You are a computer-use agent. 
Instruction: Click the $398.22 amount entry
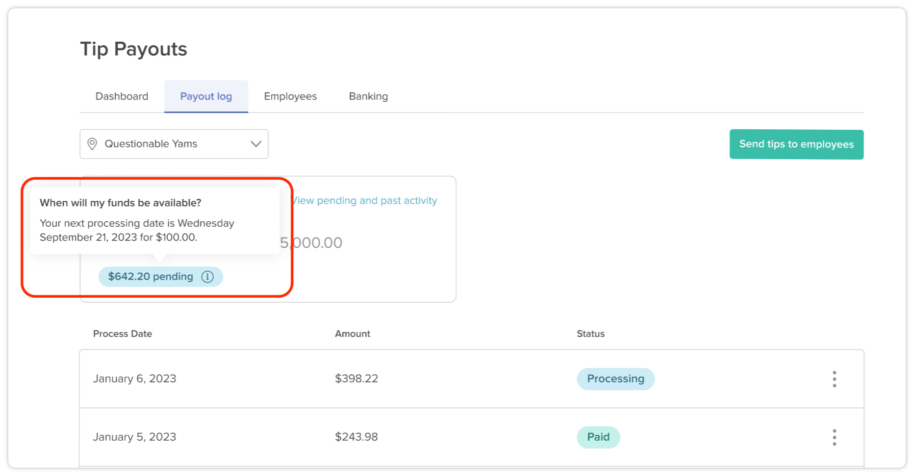tap(356, 378)
